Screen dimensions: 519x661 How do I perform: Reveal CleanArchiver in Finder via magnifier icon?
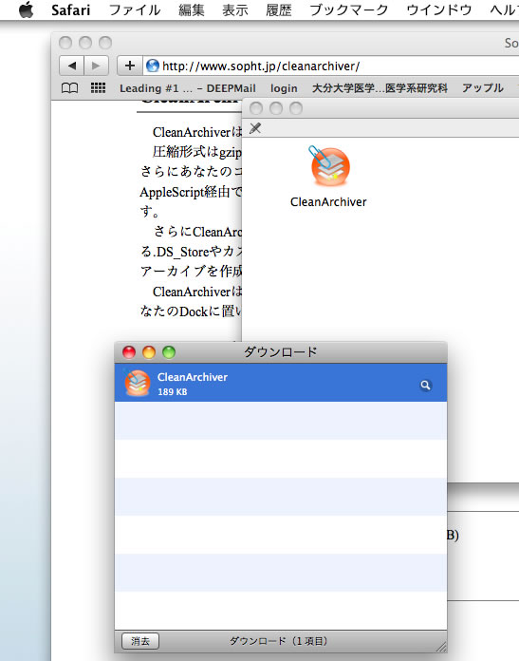point(425,385)
